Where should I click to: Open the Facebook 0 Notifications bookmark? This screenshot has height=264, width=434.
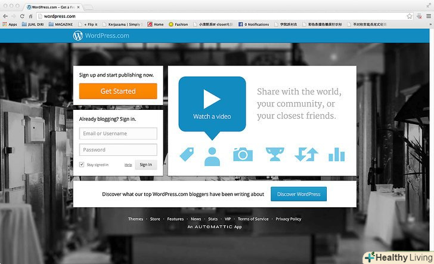pos(253,24)
